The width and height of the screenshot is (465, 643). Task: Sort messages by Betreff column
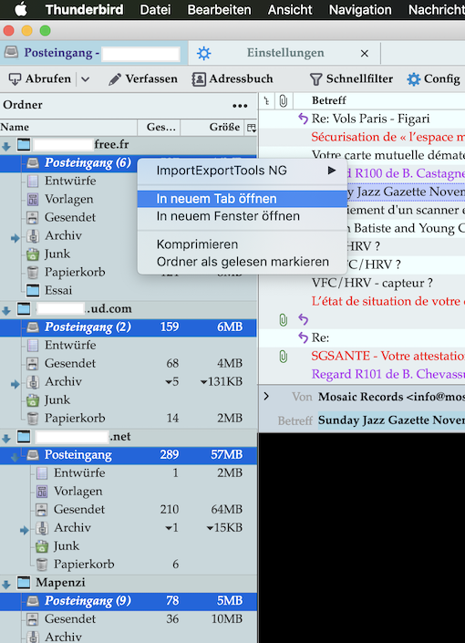[x=329, y=101]
